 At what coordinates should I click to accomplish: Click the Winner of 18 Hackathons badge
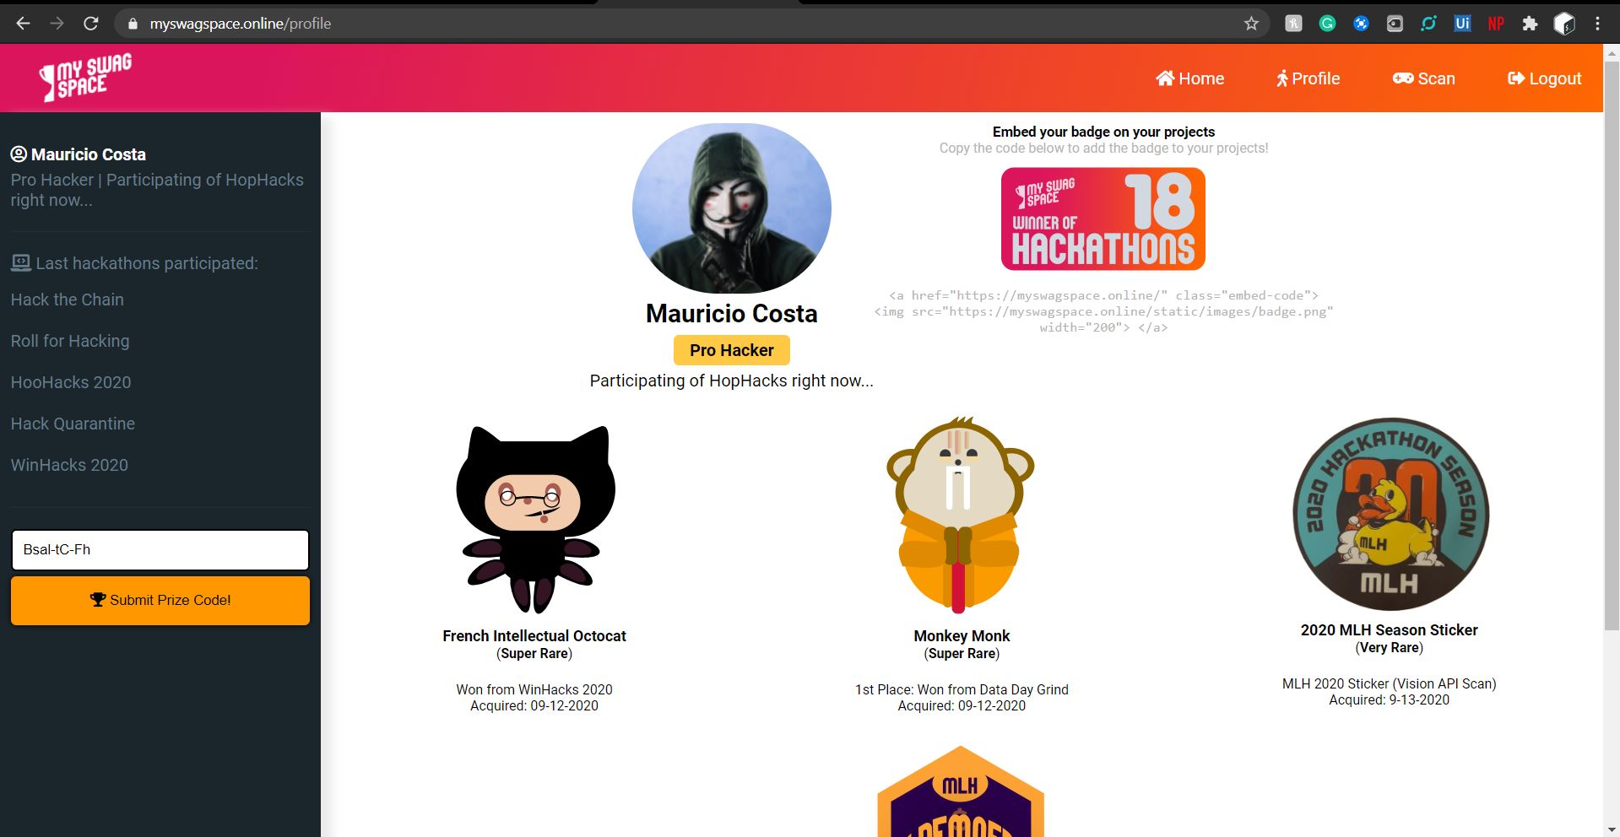(x=1103, y=219)
